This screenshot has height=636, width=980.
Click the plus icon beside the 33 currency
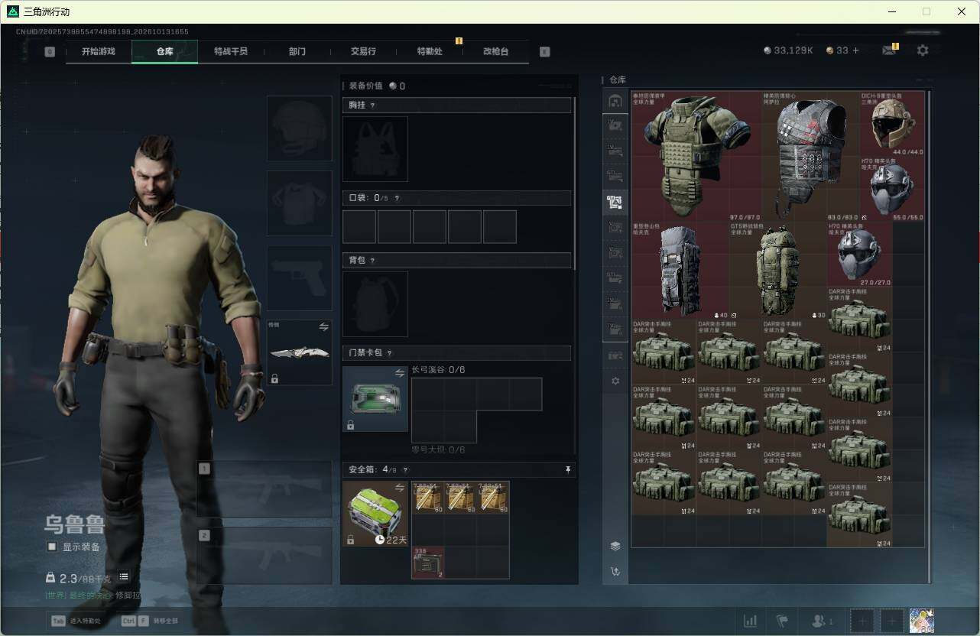click(x=855, y=50)
